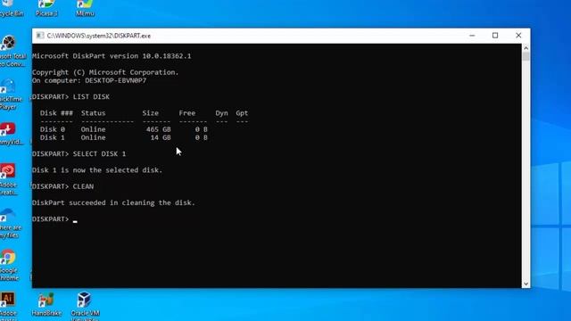Click 'Disk 1 is now the selected disk.' message

[97, 170]
